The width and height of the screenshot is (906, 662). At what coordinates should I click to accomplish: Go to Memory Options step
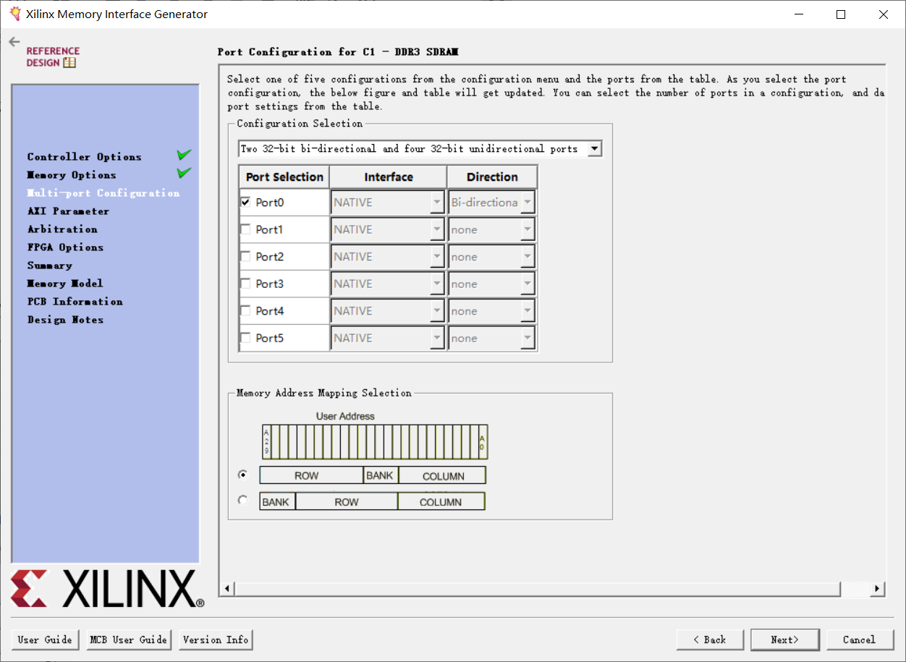tap(71, 175)
